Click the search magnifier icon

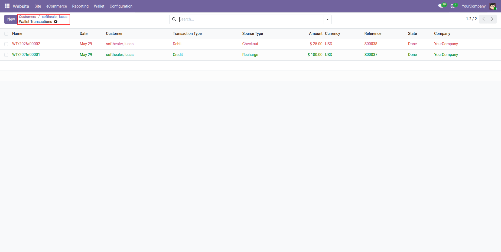tap(174, 19)
